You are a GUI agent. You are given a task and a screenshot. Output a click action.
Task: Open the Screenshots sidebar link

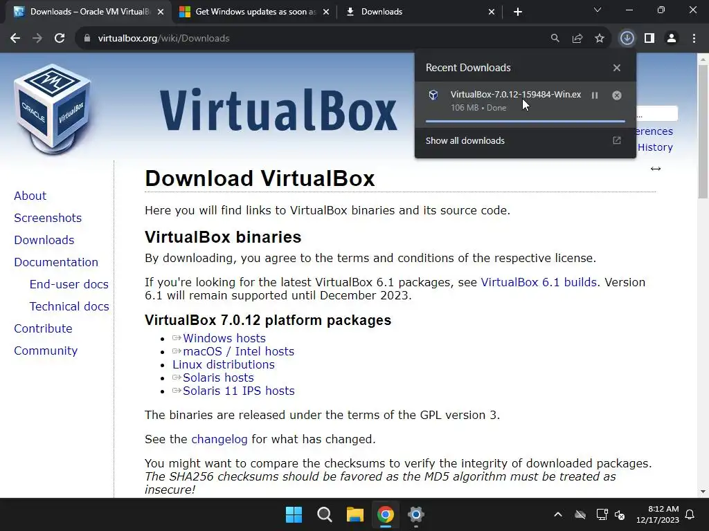coord(48,218)
